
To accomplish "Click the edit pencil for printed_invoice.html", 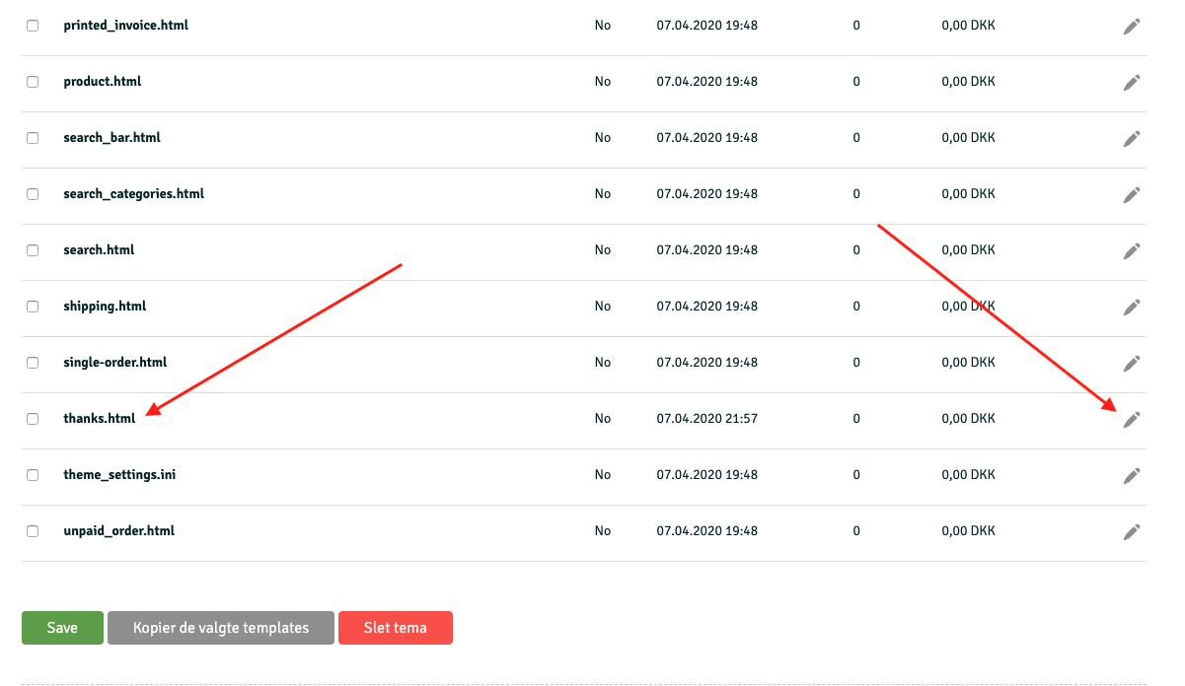I will (x=1132, y=27).
